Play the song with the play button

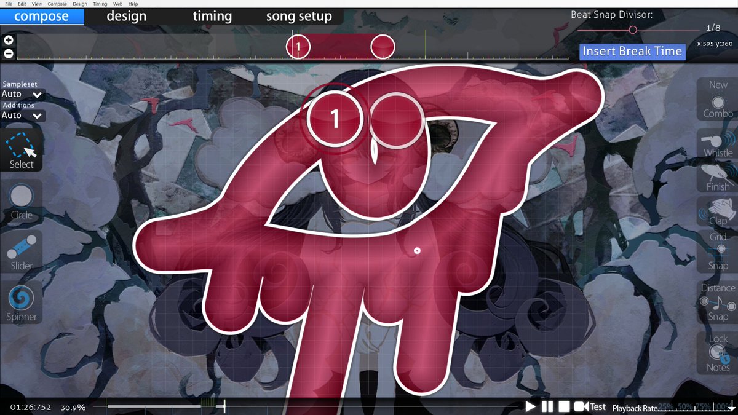530,406
